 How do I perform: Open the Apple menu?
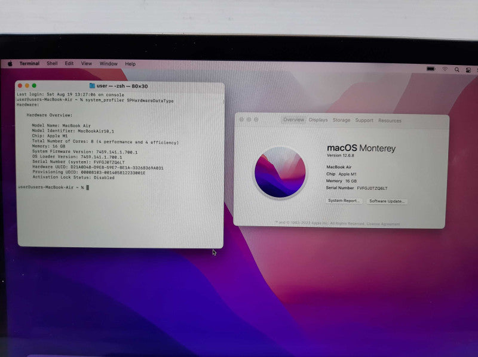click(x=10, y=63)
